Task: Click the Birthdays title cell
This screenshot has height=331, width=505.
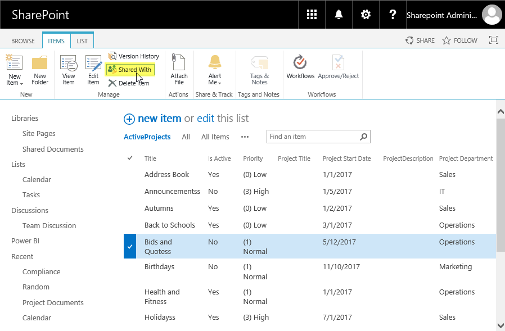Action: pyautogui.click(x=159, y=267)
